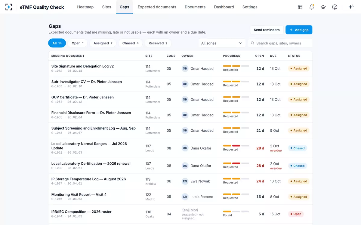Click Omar Haddad avatar on the G-1052 row

pos(185,68)
